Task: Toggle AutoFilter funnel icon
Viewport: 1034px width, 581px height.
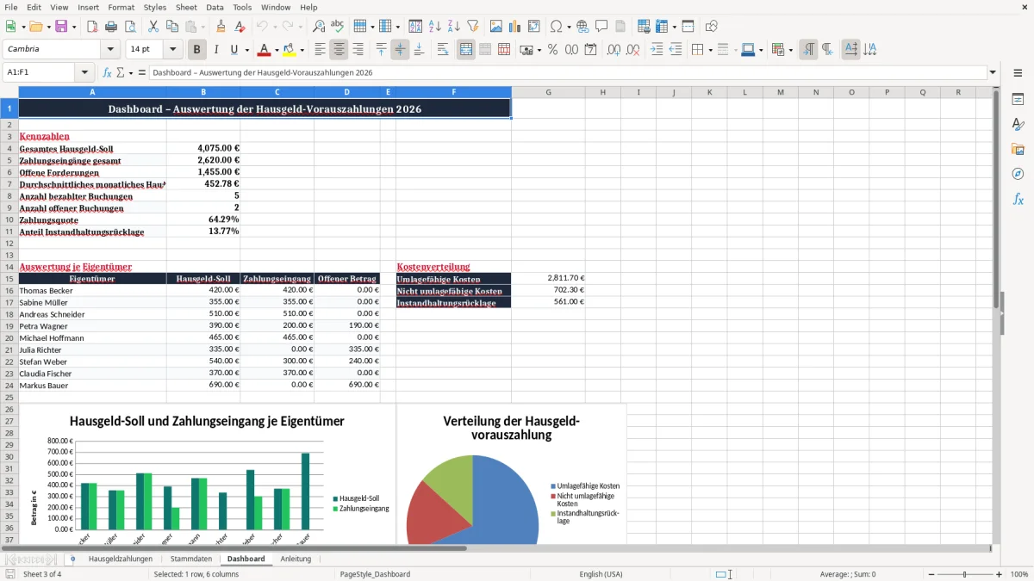Action: pos(472,26)
